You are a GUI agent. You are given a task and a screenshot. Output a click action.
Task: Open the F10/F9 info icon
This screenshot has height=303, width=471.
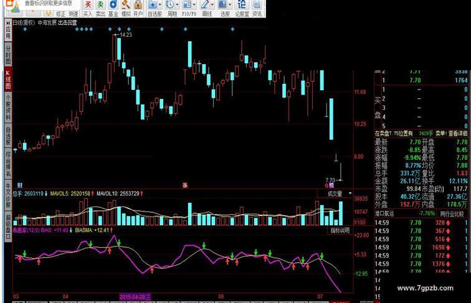tap(187, 5)
